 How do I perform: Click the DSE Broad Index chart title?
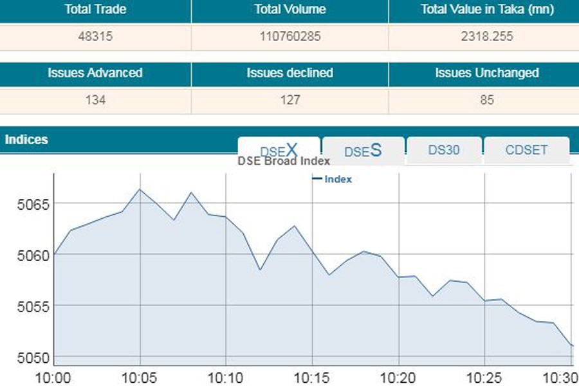coord(284,161)
